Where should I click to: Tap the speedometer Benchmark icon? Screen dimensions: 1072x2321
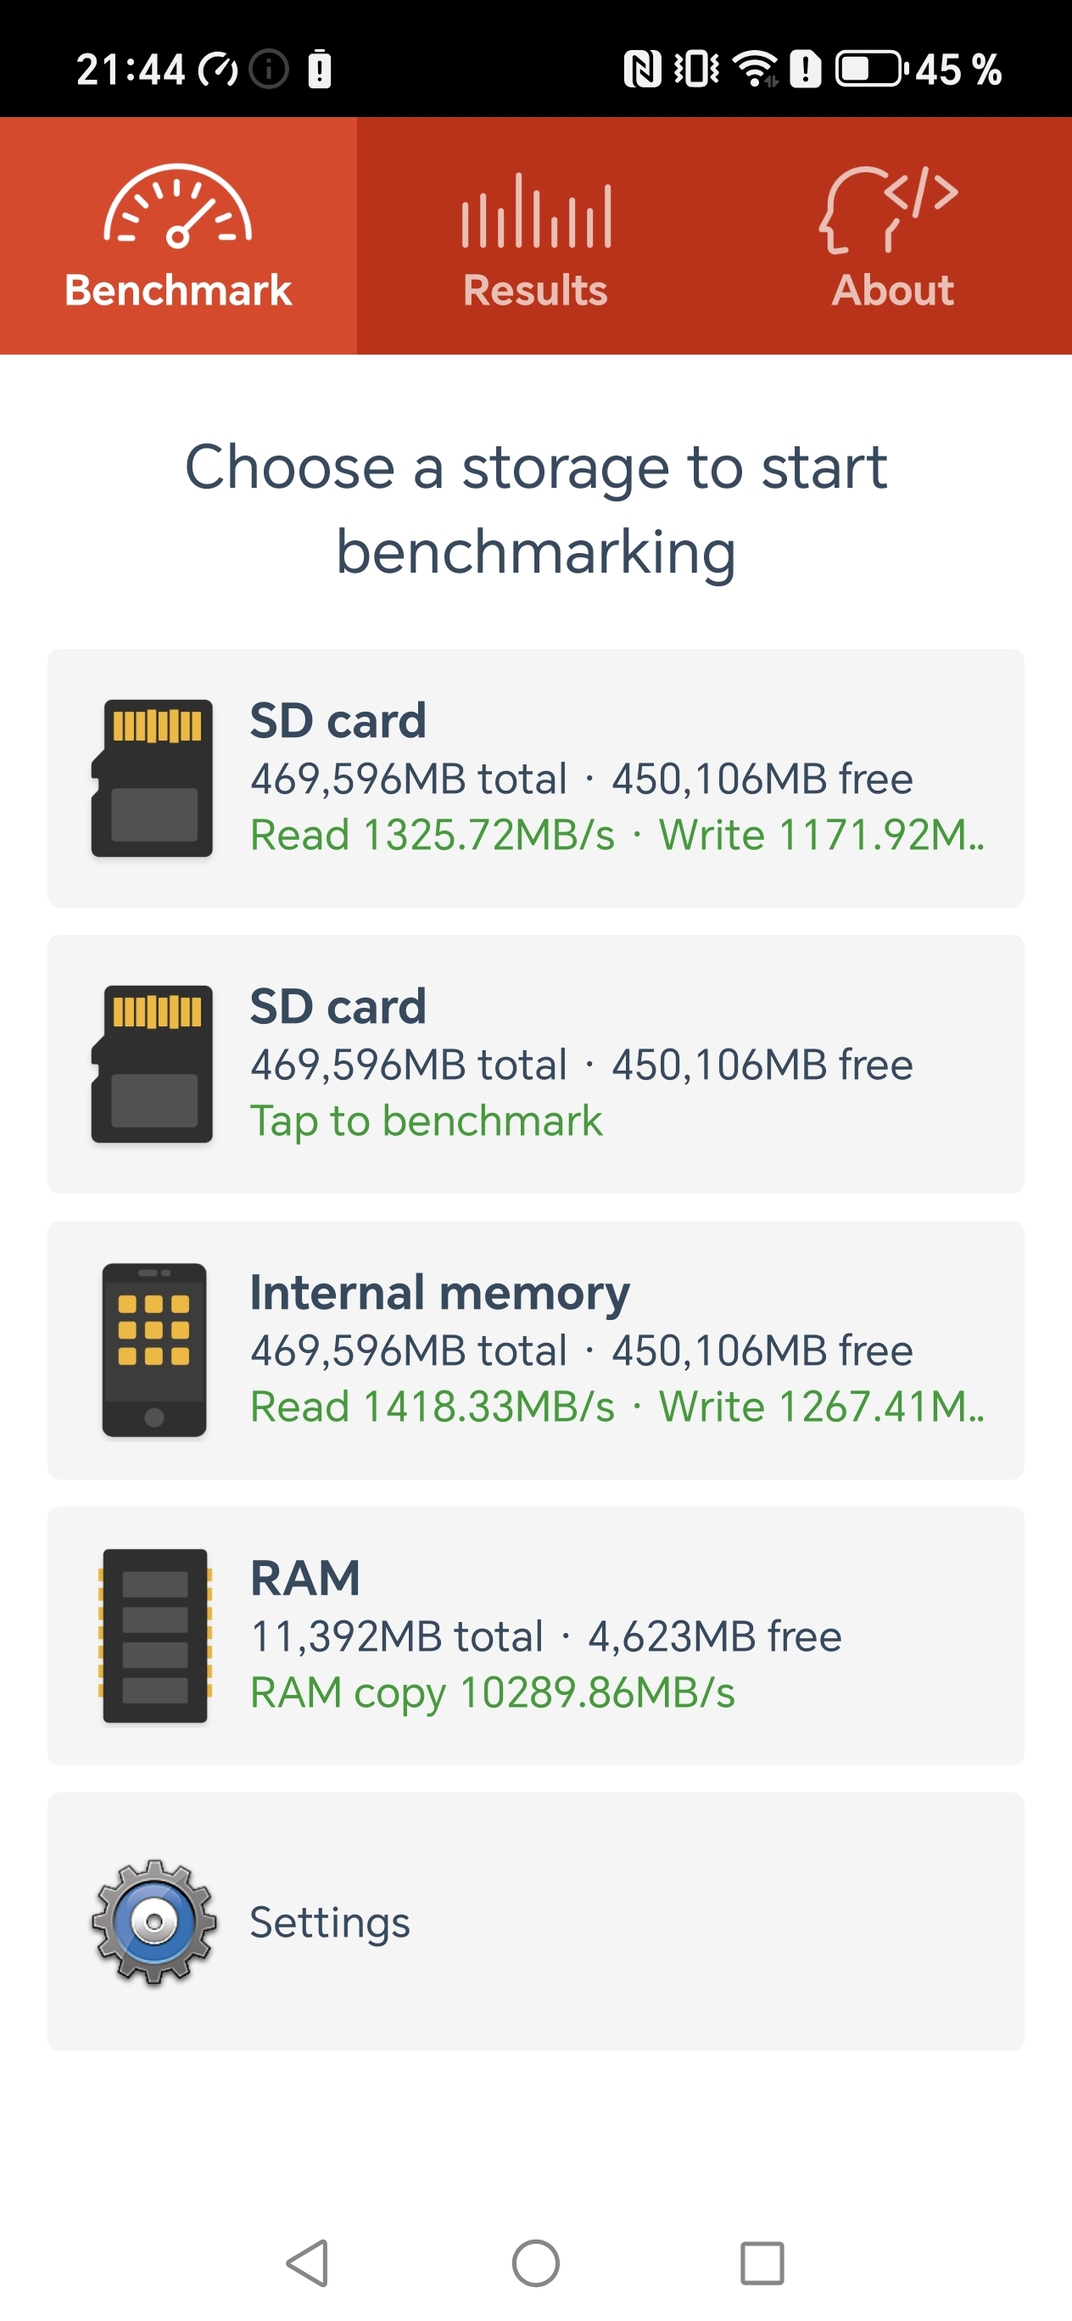pos(178,205)
